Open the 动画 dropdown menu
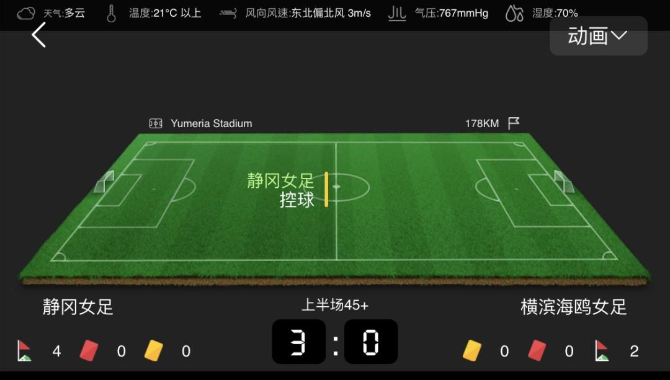 click(598, 36)
